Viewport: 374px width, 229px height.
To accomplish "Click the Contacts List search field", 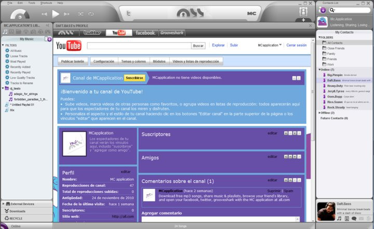I will (349, 10).
